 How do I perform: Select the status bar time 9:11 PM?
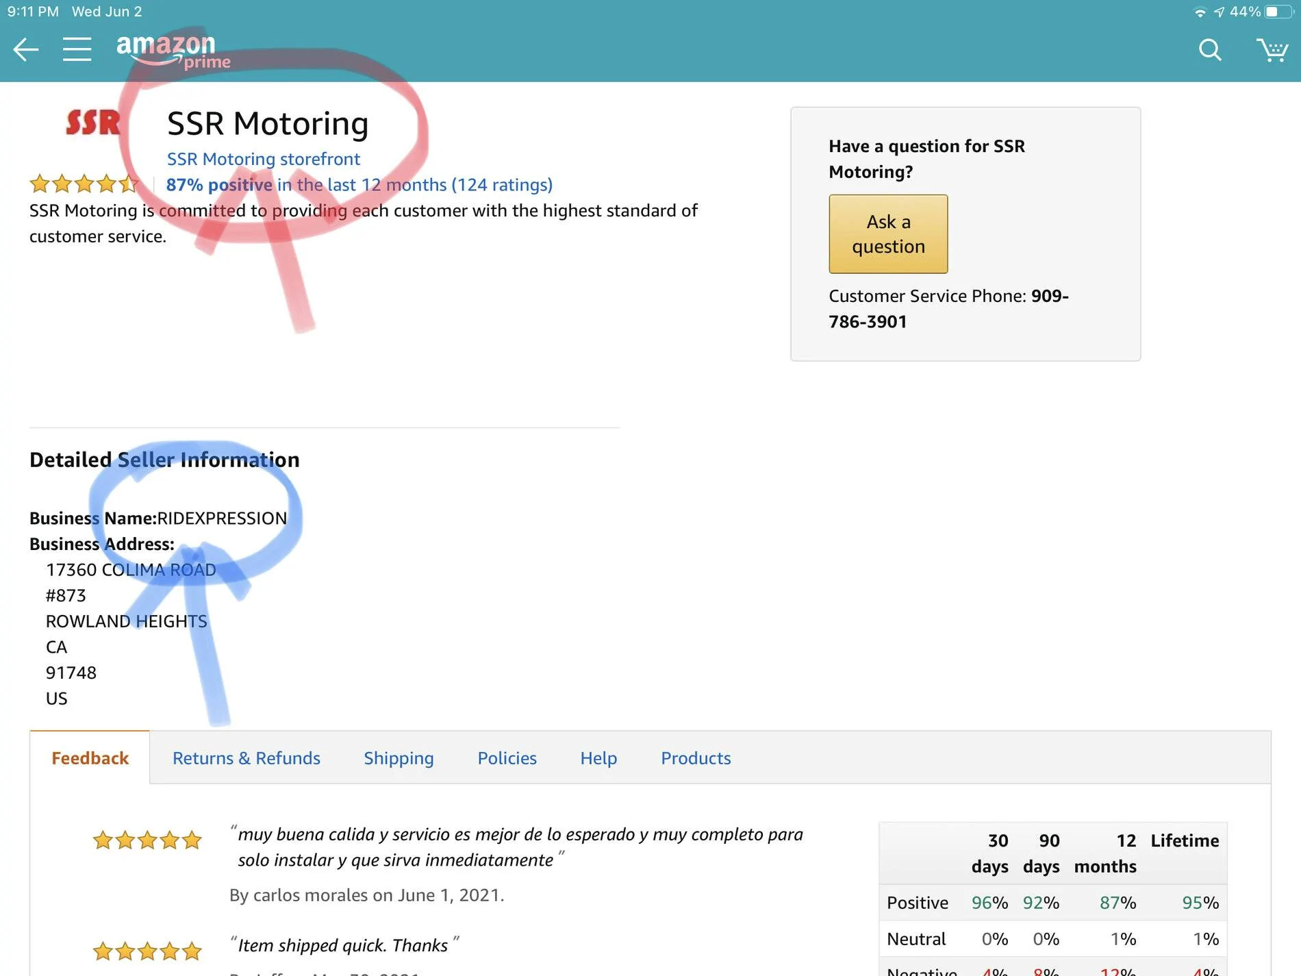[33, 12]
